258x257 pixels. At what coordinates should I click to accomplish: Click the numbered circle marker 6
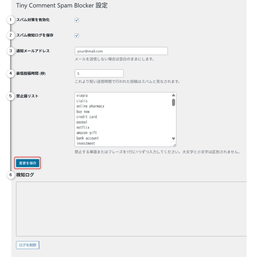point(11,175)
